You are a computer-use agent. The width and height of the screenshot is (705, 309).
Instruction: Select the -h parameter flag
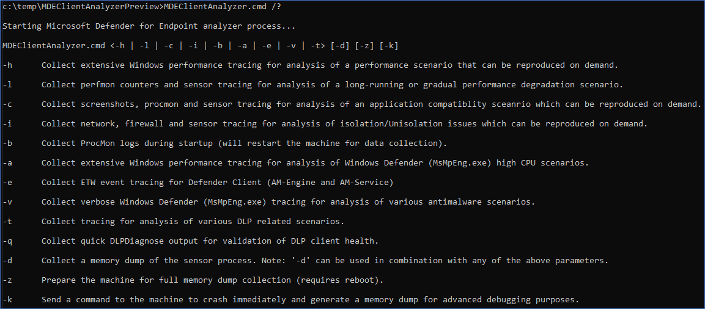(x=7, y=65)
